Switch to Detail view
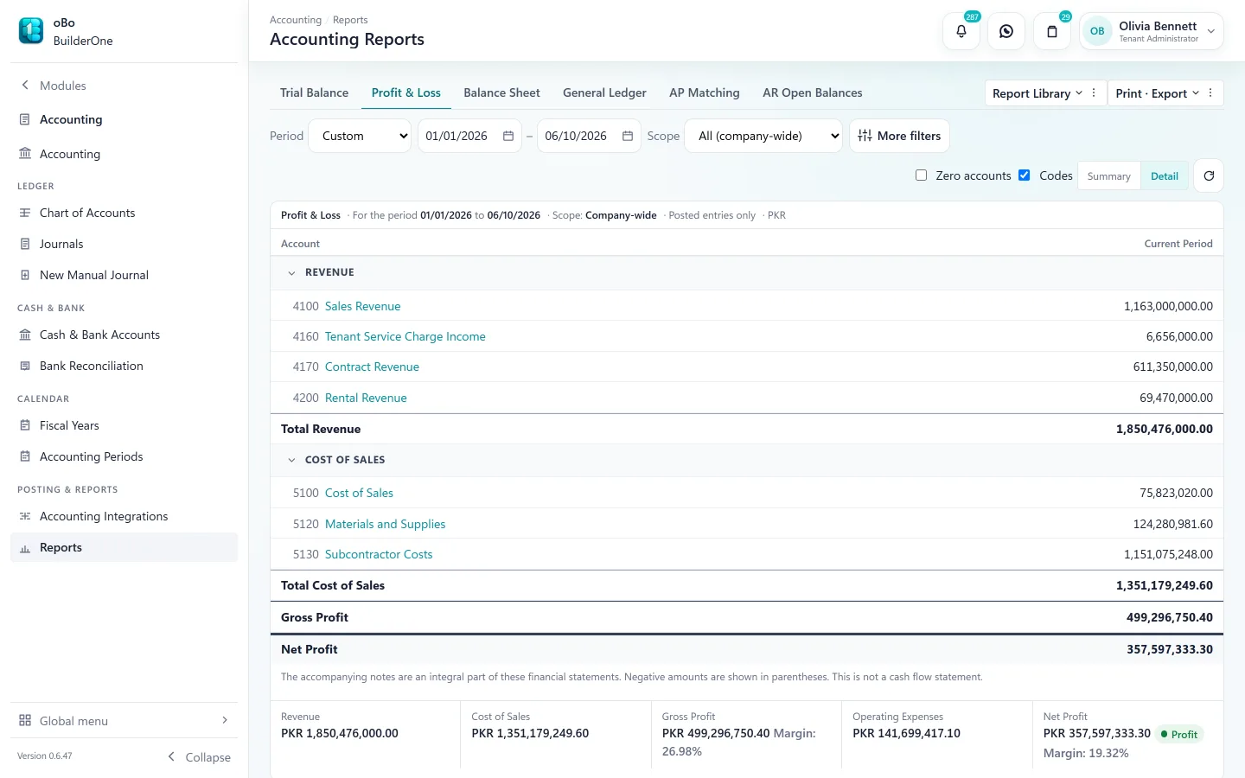 [x=1165, y=175]
